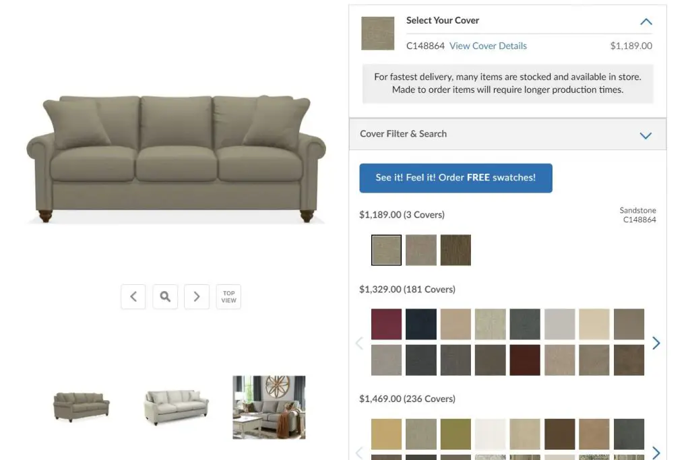Click the next image arrow
The height and width of the screenshot is (460, 690).
coord(196,296)
